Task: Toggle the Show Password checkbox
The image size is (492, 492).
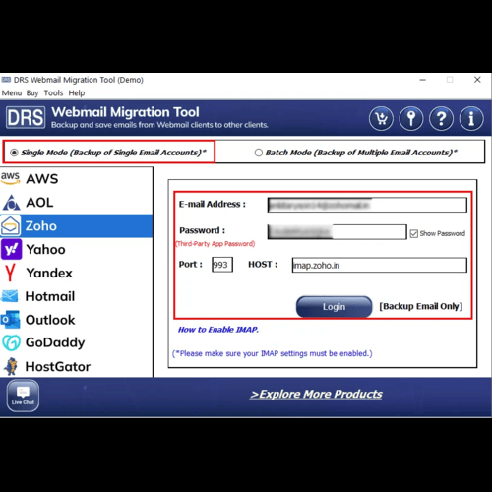Action: point(414,233)
